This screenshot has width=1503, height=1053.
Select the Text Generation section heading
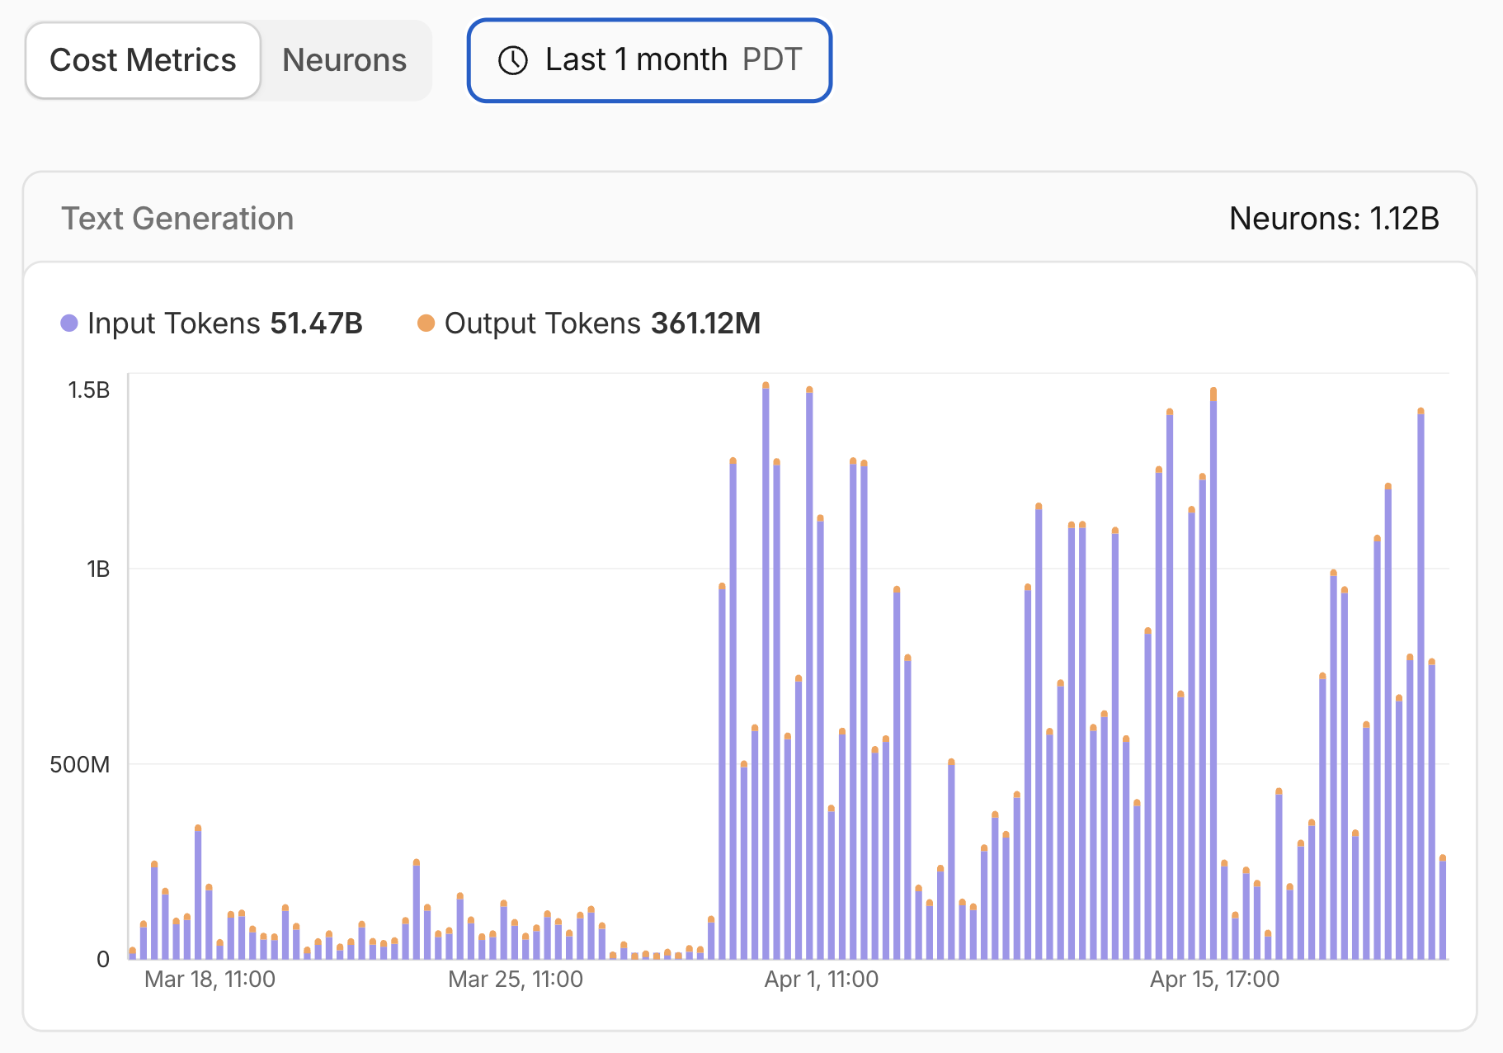(x=177, y=219)
